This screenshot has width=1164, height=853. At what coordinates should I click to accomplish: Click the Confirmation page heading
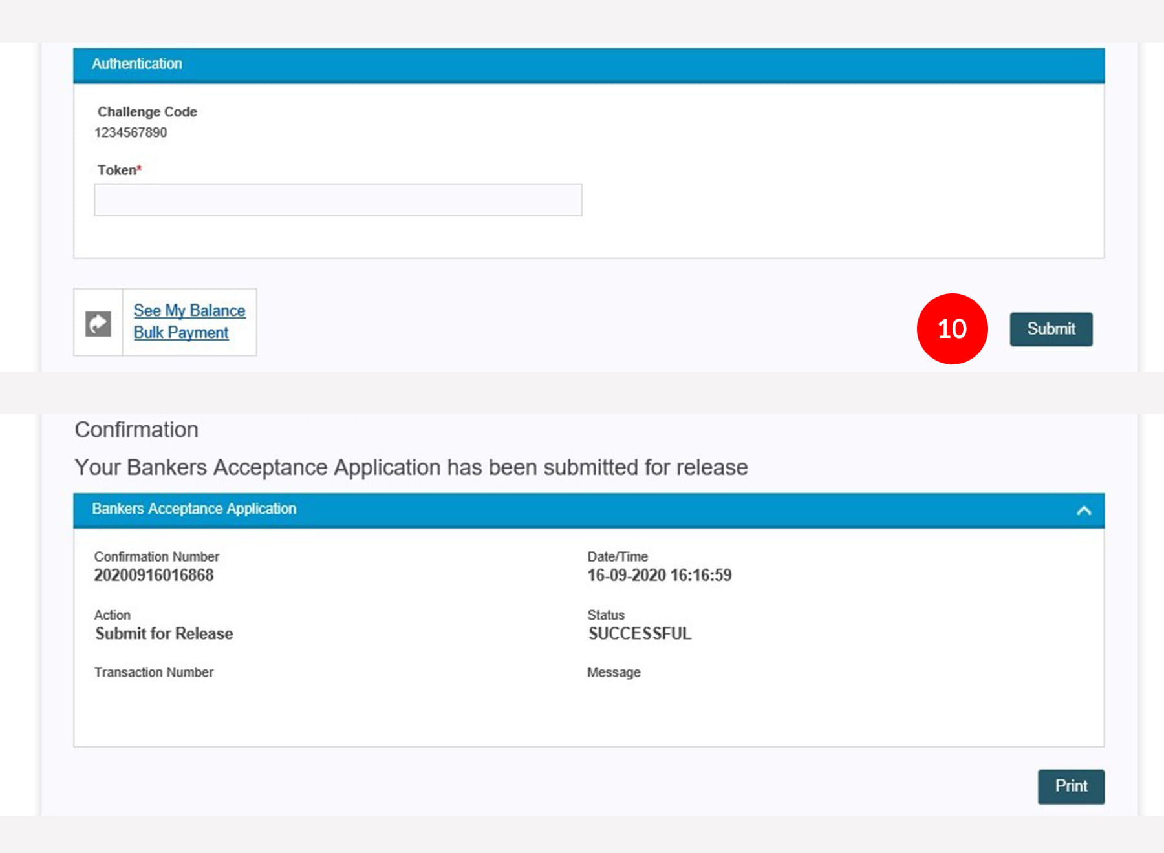136,430
